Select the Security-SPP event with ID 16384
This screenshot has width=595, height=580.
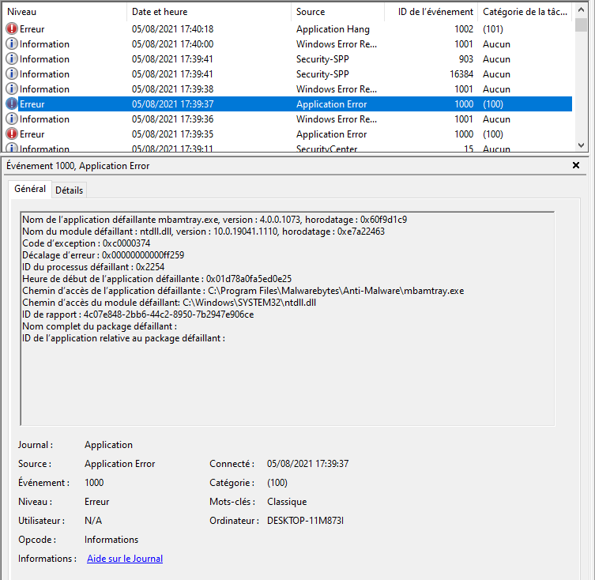[288, 74]
